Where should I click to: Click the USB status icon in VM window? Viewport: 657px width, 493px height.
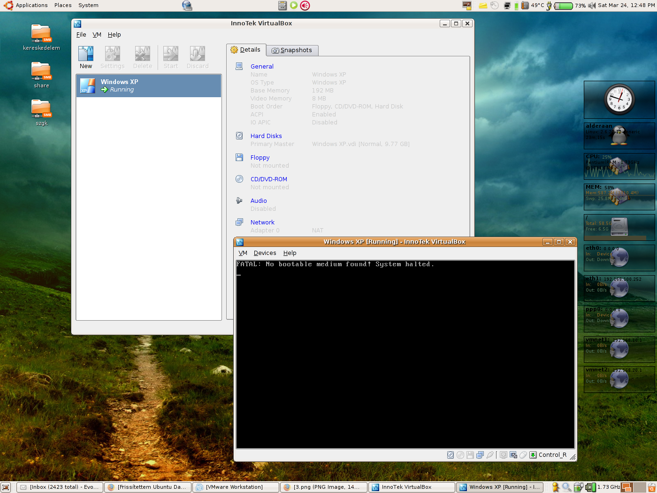(x=490, y=455)
